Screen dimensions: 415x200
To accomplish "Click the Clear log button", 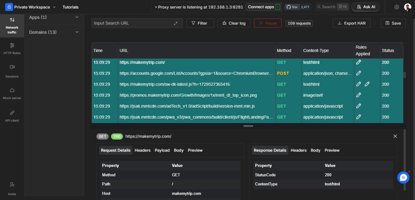I will (234, 23).
